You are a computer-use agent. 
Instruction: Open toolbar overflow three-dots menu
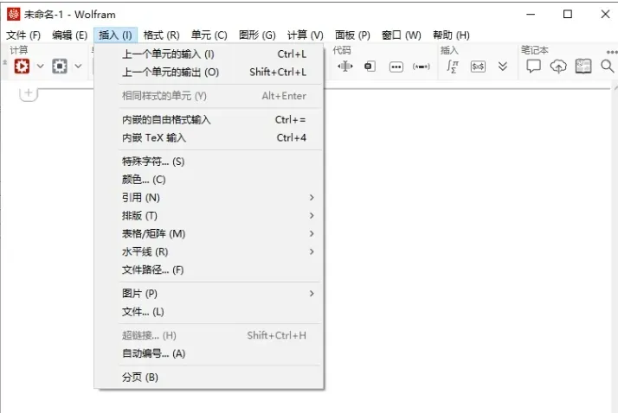pos(612,52)
